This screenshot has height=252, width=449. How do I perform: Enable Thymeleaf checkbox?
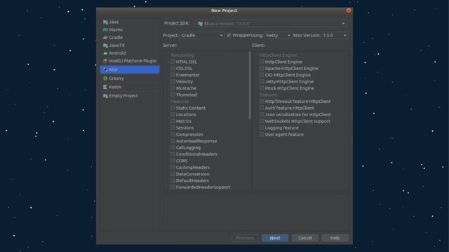point(173,94)
